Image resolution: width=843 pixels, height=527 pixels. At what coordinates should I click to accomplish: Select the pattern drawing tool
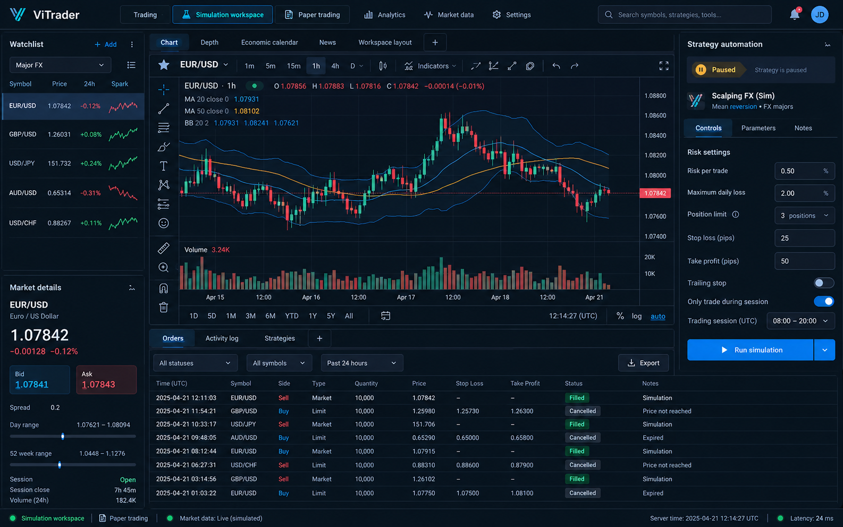click(x=164, y=185)
